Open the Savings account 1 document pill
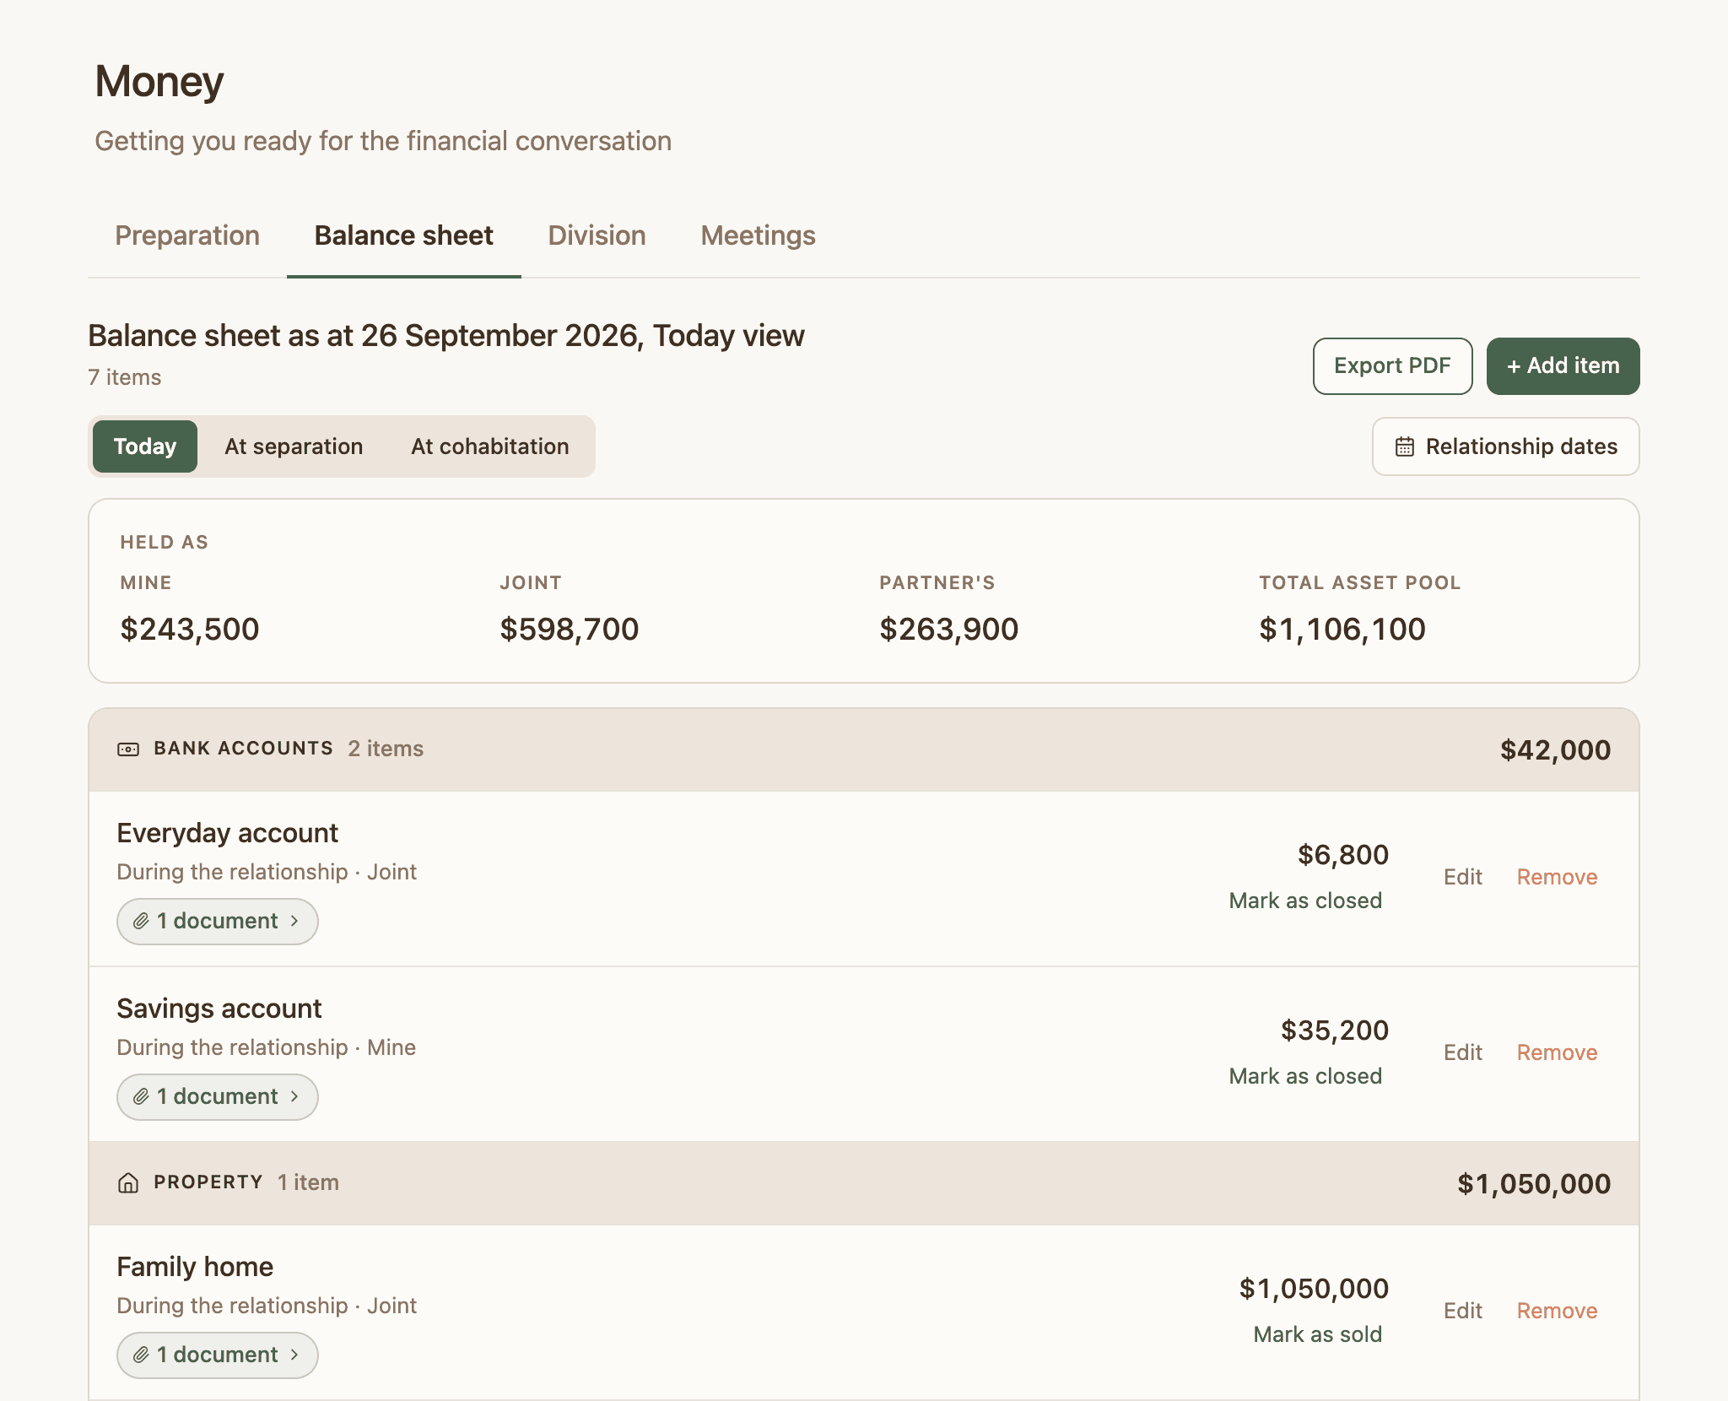Screen dimensions: 1728x1401 click(x=218, y=1096)
